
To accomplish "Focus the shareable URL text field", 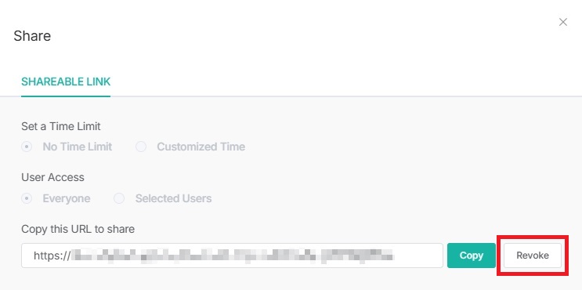I will pos(232,256).
